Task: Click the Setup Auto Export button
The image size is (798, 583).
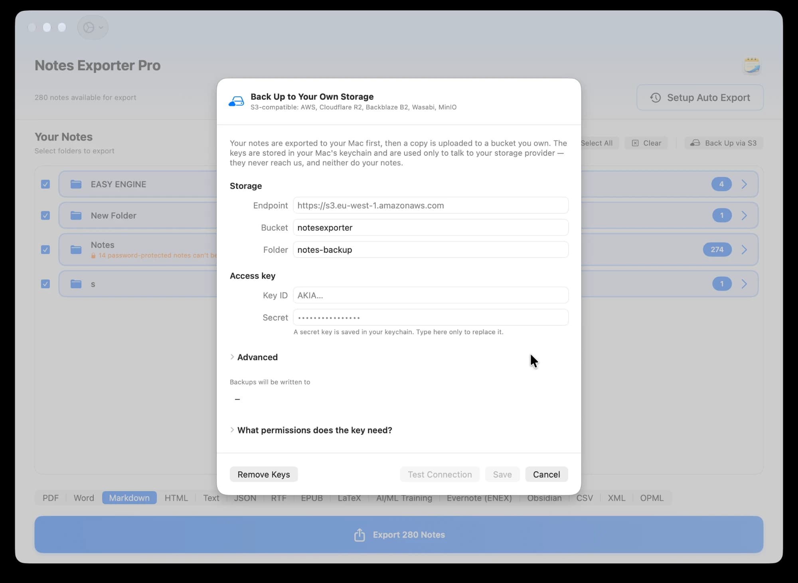Action: [x=700, y=97]
